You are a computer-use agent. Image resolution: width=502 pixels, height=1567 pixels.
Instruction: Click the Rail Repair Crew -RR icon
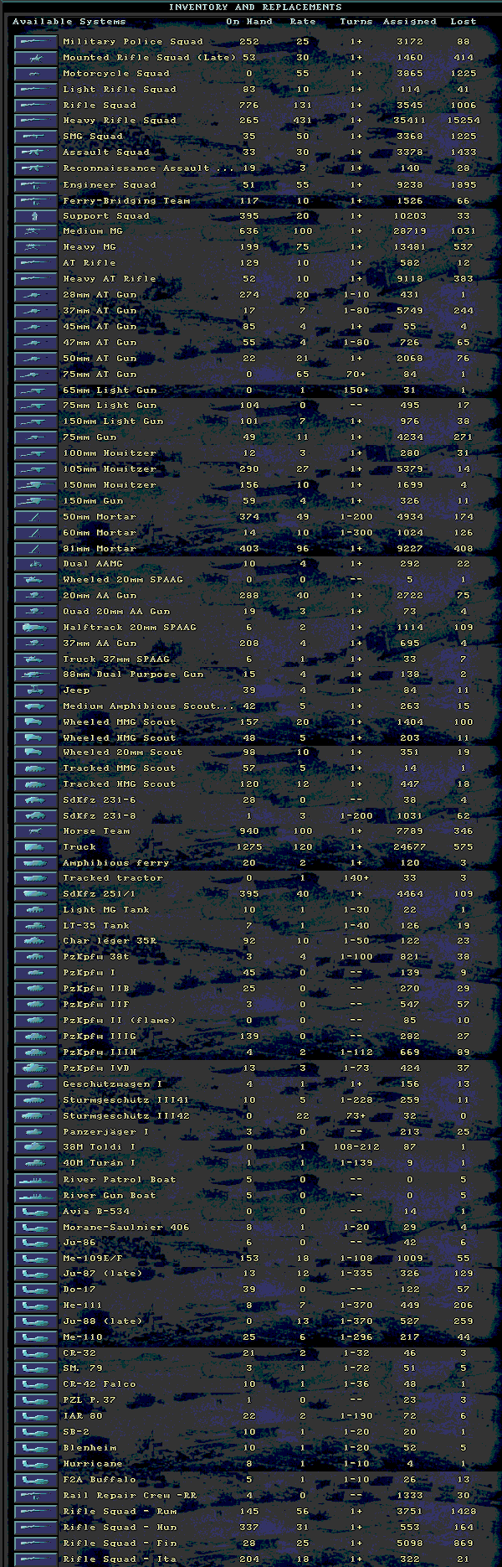(36, 1496)
